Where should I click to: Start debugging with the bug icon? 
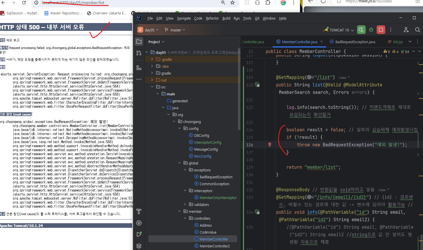(371, 30)
